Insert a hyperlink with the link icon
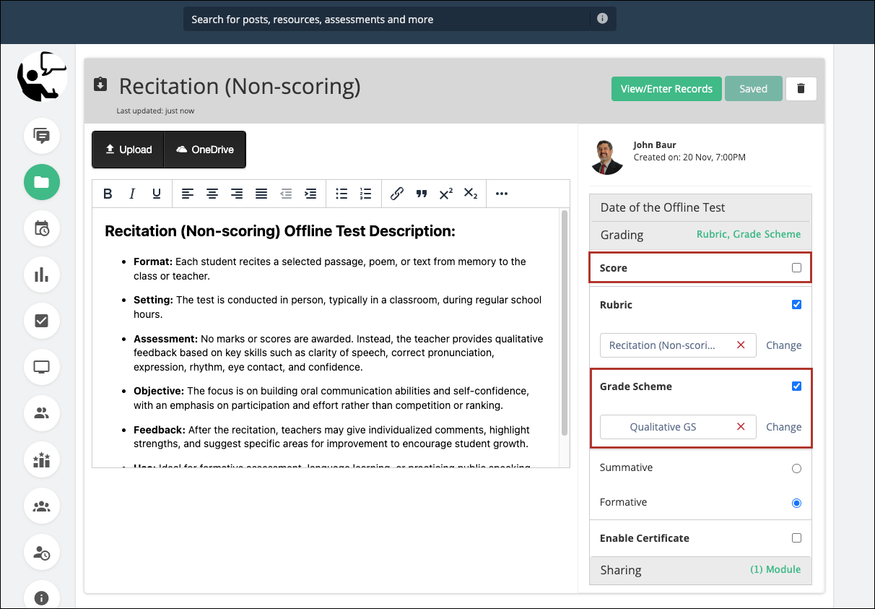 (x=396, y=194)
